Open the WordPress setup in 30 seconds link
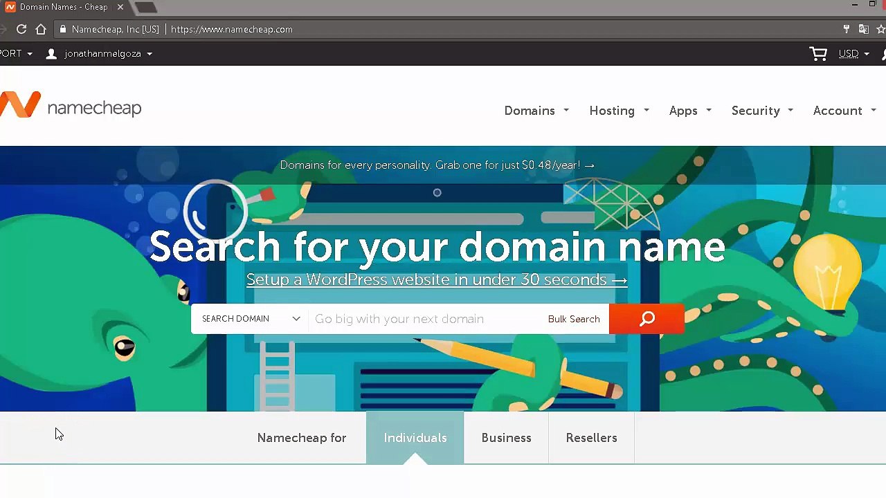886x498 pixels. coord(437,279)
